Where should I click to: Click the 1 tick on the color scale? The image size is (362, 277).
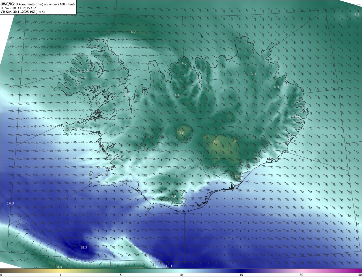tap(61, 275)
